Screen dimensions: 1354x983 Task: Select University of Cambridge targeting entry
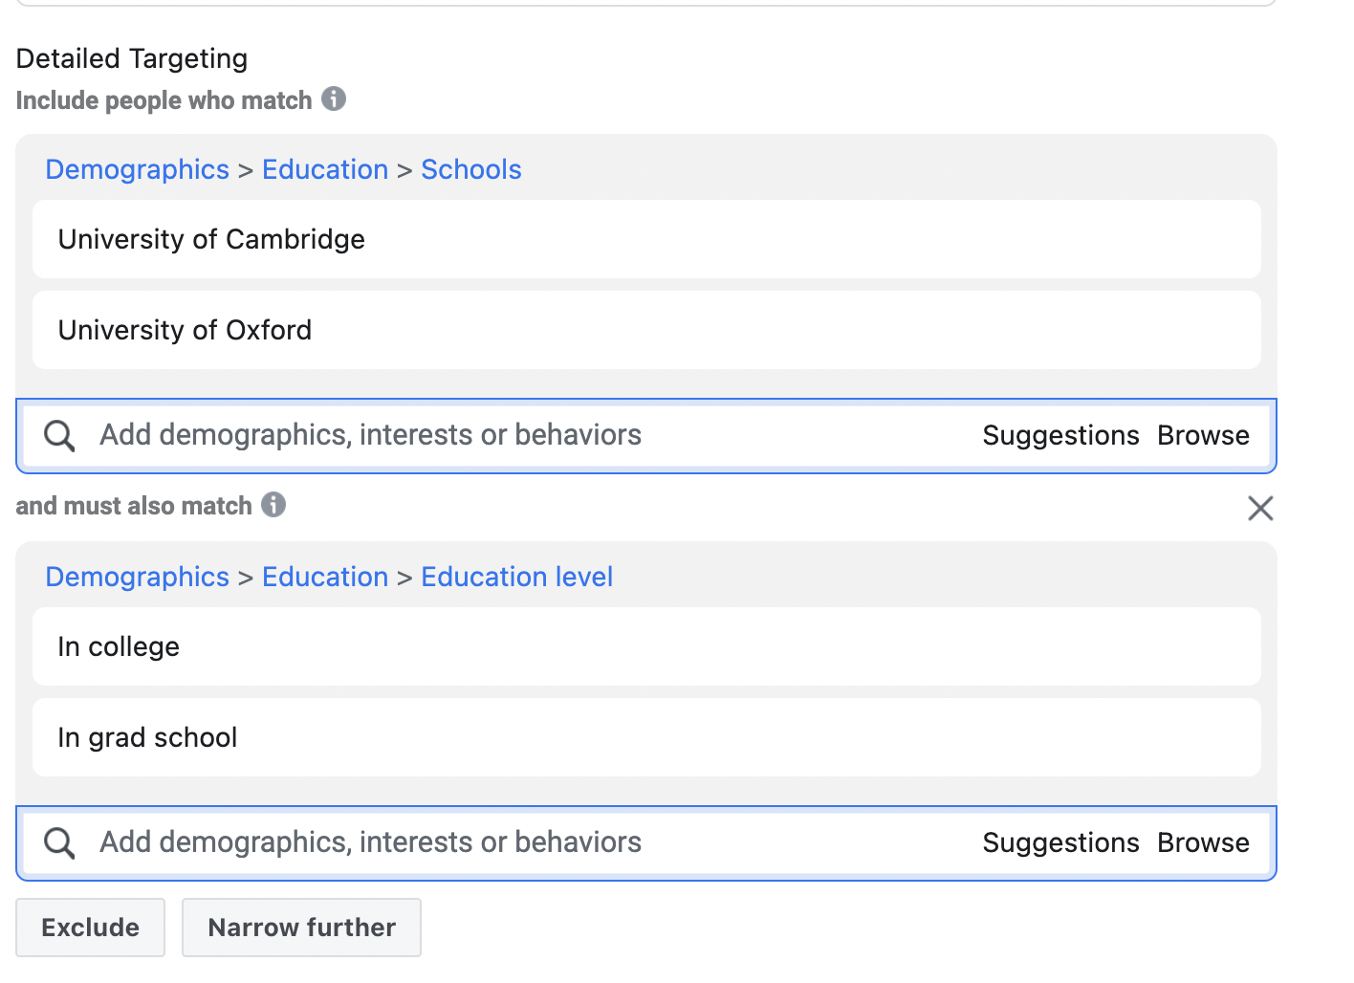tap(646, 239)
